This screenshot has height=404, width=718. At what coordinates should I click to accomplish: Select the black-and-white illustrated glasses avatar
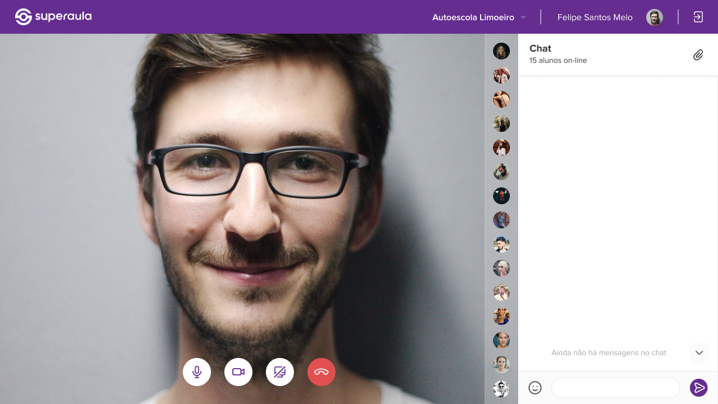tap(501, 389)
